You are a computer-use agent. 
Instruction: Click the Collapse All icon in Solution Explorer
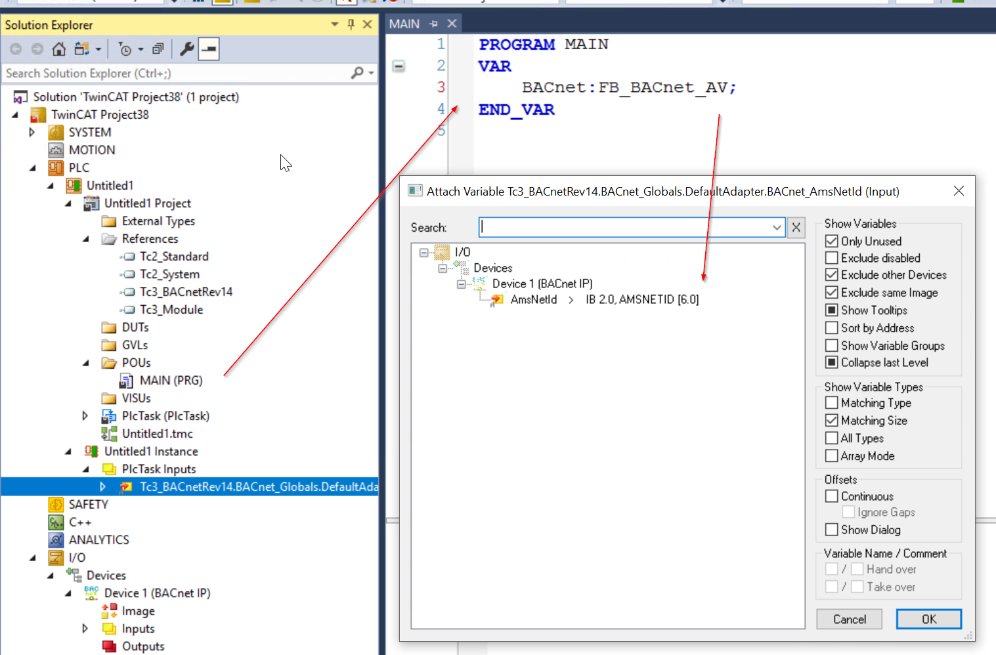click(x=158, y=49)
